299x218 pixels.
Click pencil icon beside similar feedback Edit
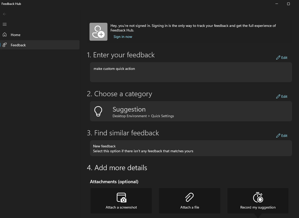pyautogui.click(x=278, y=136)
